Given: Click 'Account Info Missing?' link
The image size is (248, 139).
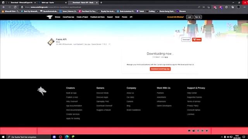Looking at the screenshot, I should point(176,17).
